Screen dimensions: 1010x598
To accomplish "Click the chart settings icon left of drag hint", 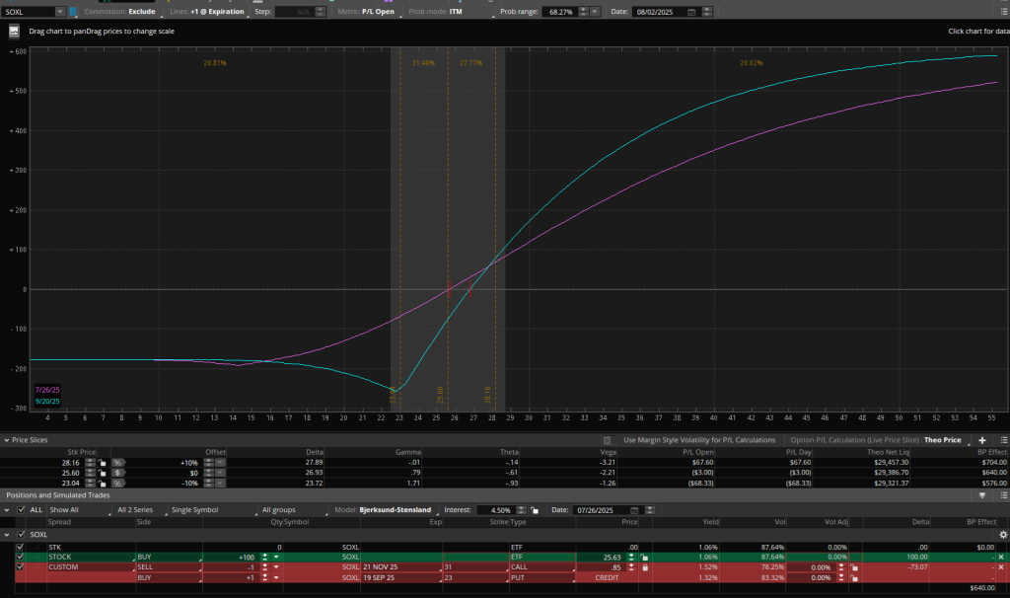I will [15, 31].
